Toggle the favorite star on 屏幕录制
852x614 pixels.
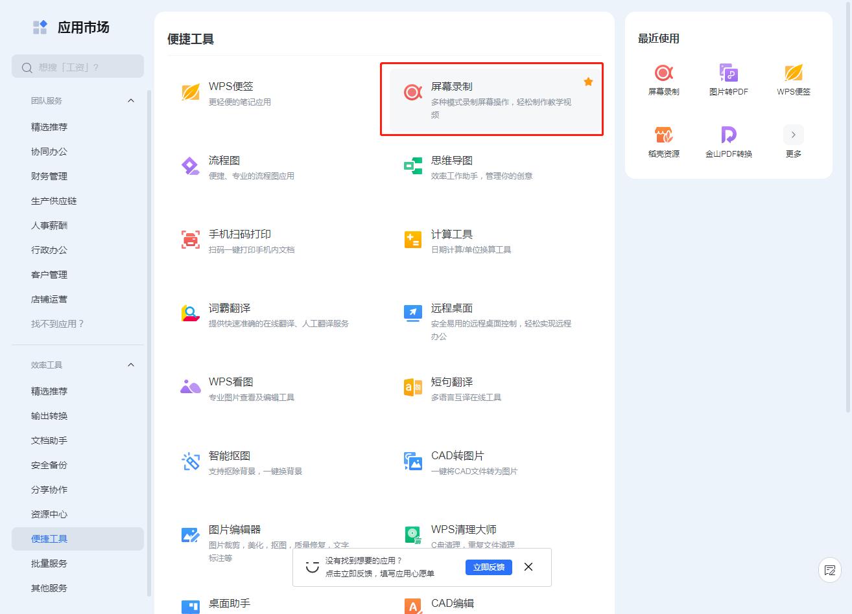[588, 82]
